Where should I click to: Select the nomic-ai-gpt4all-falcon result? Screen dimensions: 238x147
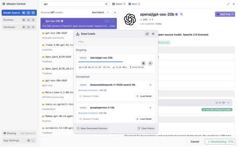point(57,106)
